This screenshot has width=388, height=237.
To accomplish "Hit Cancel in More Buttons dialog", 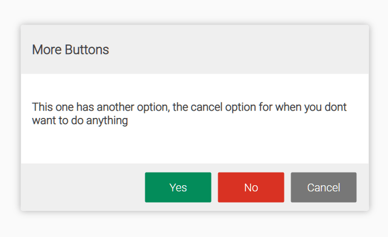I will (x=323, y=187).
